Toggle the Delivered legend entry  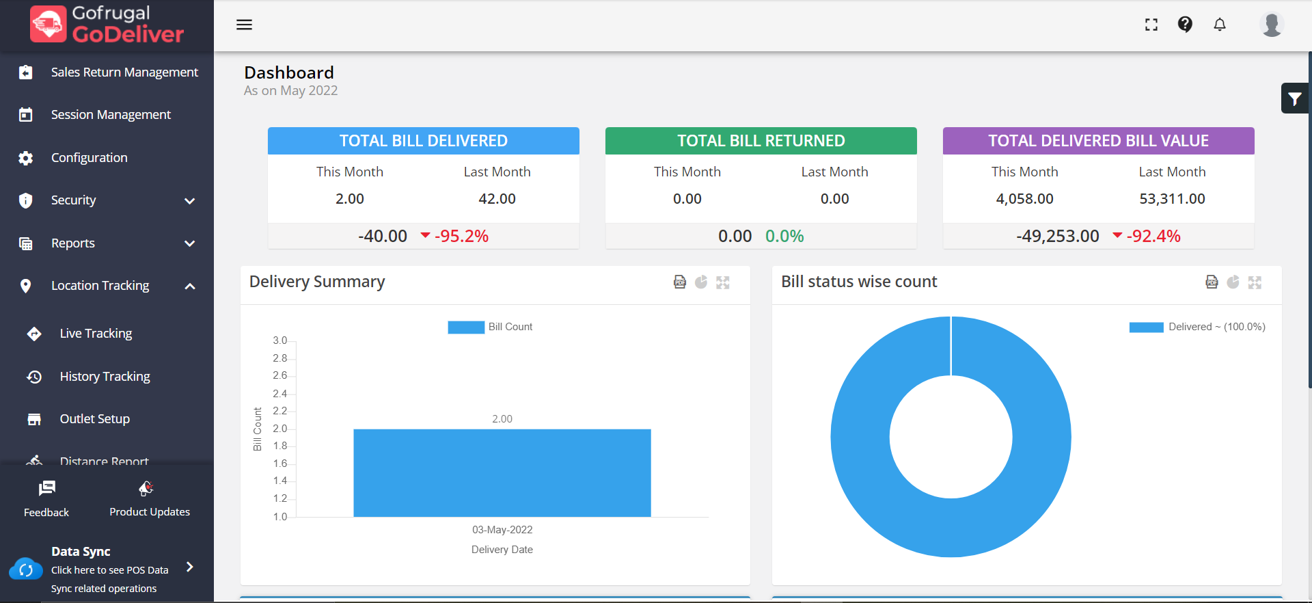(x=1197, y=327)
